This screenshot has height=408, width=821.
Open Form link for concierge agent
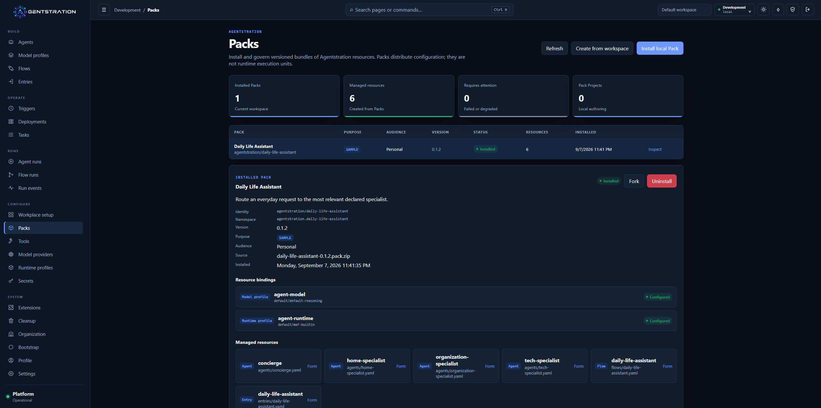pos(312,366)
